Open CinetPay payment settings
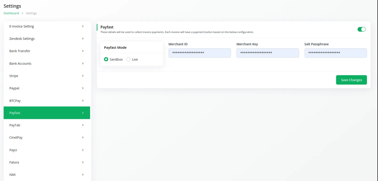Screen dimensions: 378x181 [47, 138]
